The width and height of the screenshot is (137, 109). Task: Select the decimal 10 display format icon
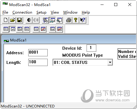click(x=13, y=29)
